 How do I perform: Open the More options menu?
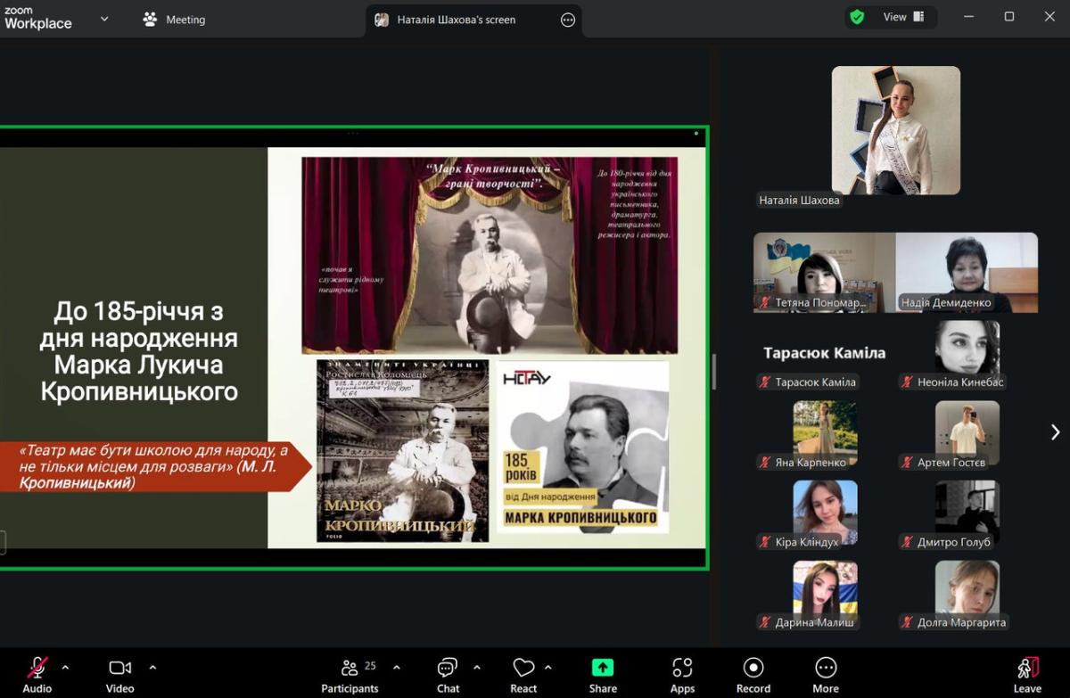coord(825,675)
